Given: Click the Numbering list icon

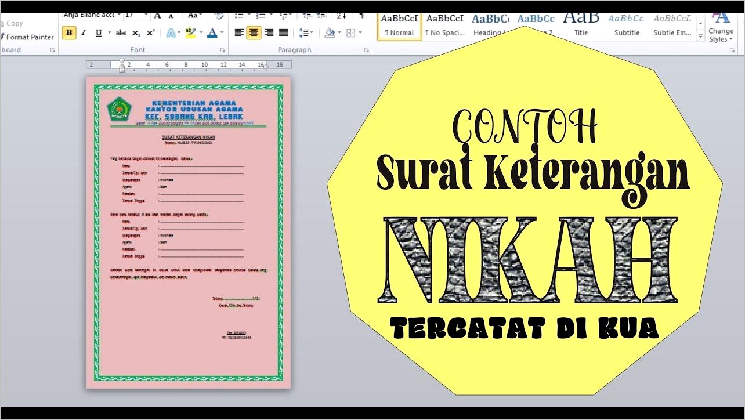Looking at the screenshot, I should (262, 15).
